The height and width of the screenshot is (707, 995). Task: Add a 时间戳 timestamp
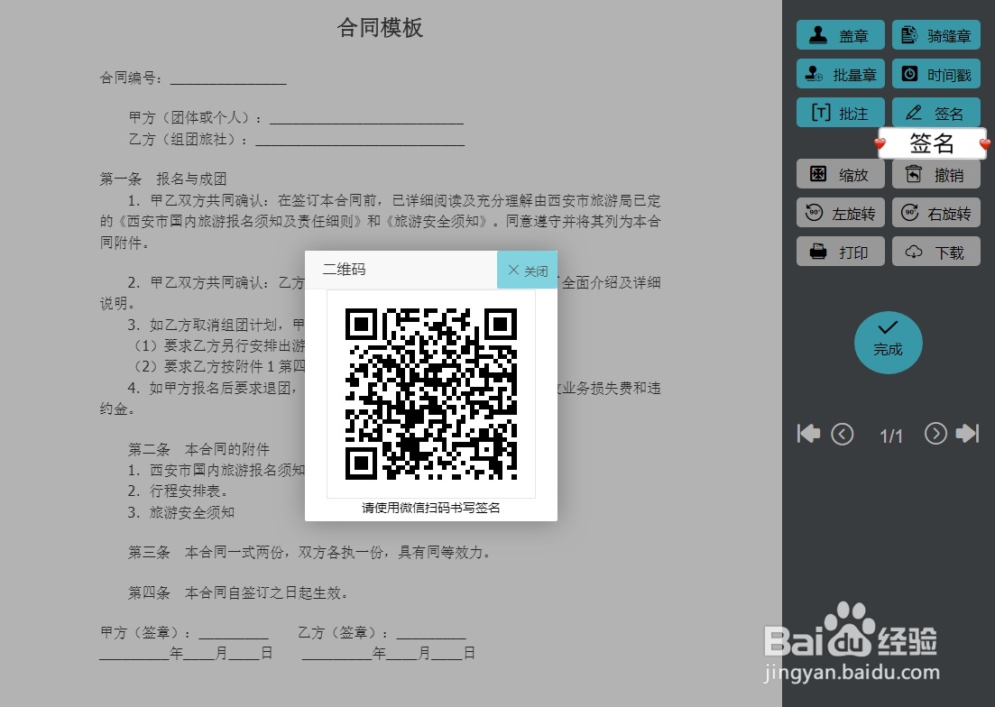click(x=936, y=74)
